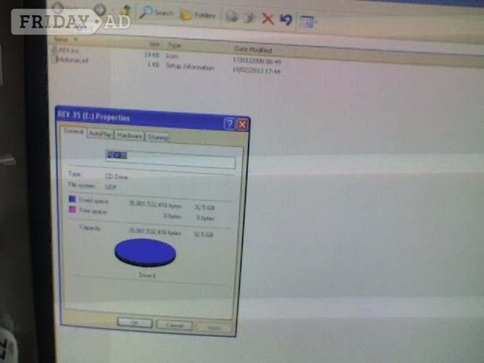Click the Move To toolbar icon

(x=232, y=17)
